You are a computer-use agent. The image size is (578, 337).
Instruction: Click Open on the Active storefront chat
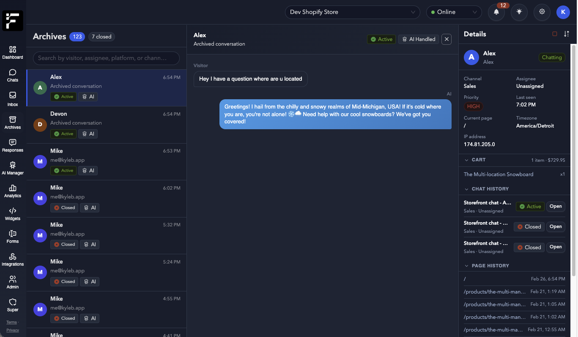[x=556, y=207]
